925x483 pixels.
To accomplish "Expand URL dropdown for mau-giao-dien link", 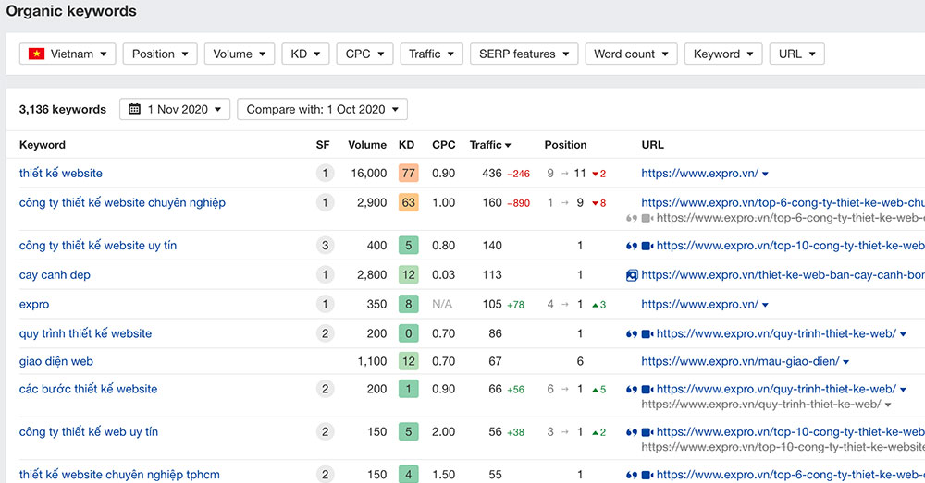I will [x=846, y=362].
